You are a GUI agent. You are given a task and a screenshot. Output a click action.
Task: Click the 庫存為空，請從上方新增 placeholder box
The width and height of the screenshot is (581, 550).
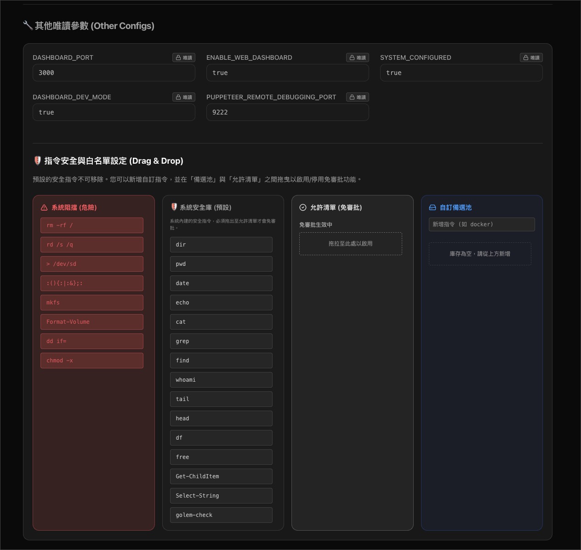(480, 254)
